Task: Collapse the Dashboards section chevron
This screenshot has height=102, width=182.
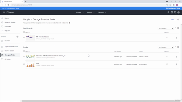Action: pos(175,28)
